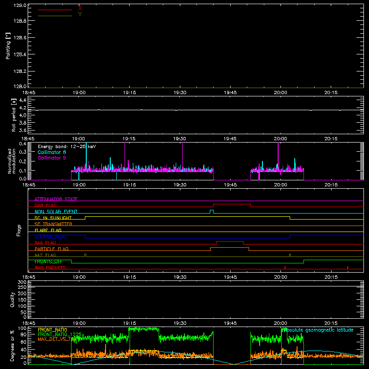Click the SC_TRANSMITTER flag label
Image resolution: width=369 pixels, height=369 pixels.
[54, 224]
